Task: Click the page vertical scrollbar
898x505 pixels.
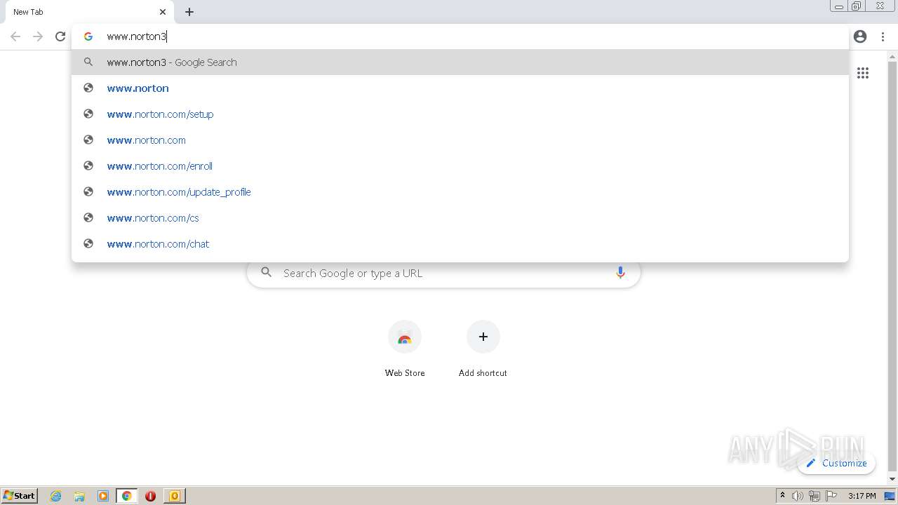Action: [x=892, y=268]
